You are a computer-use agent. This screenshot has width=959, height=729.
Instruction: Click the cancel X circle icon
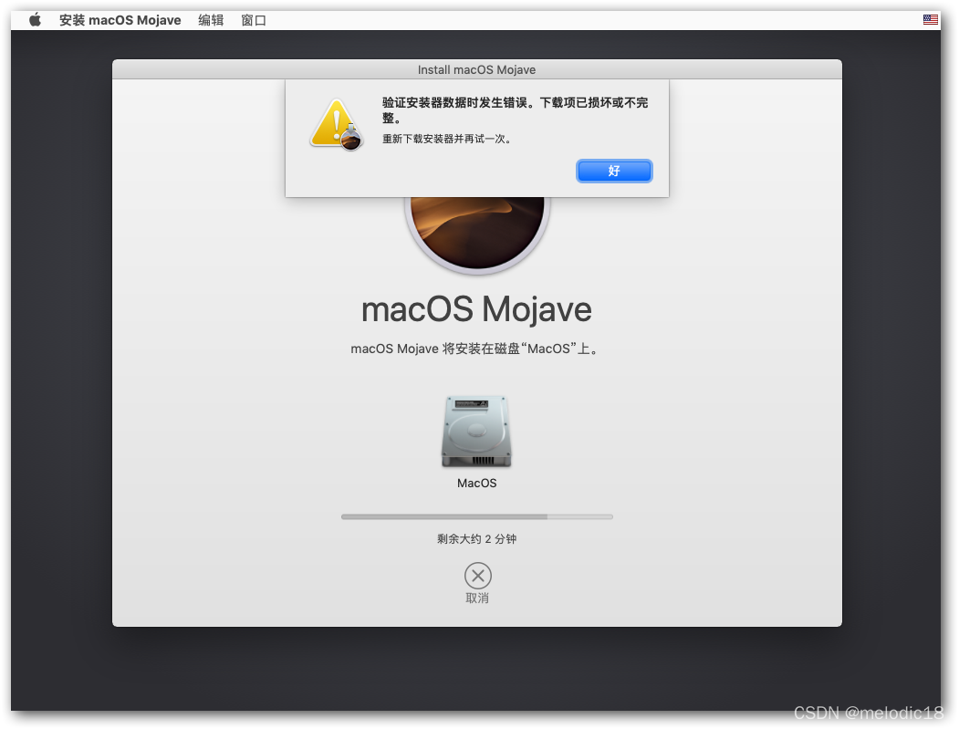[x=477, y=576]
